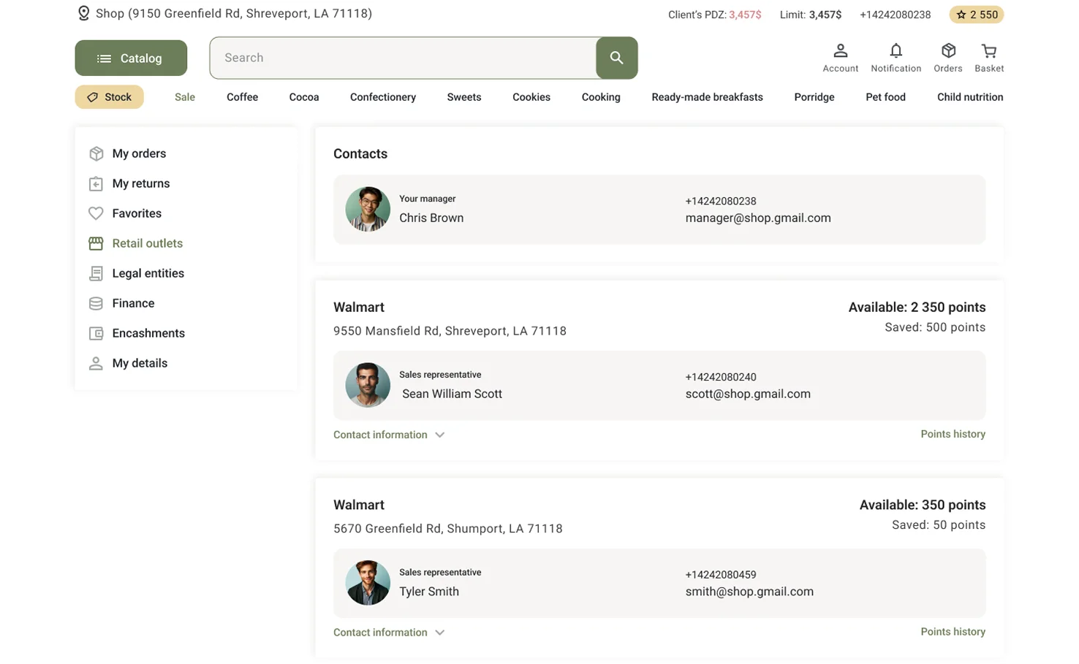Select the Porridge category
This screenshot has height=664, width=1079.
tap(814, 97)
